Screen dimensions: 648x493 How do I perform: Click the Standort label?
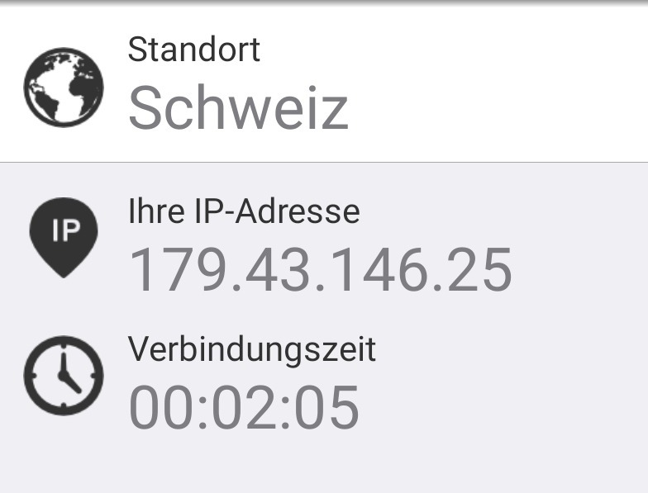point(194,50)
